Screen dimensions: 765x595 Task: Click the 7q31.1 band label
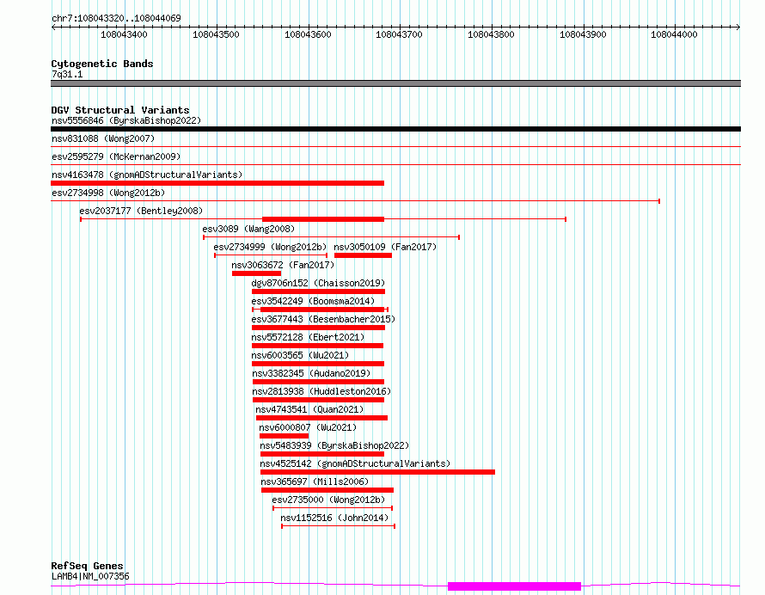[x=67, y=75]
